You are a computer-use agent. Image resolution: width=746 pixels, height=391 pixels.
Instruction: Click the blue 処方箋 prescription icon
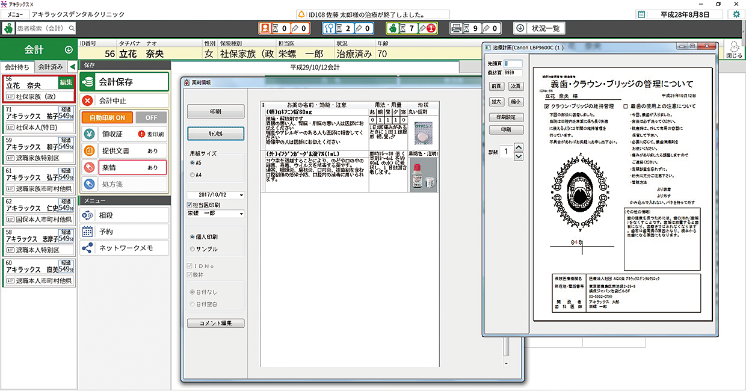89,185
